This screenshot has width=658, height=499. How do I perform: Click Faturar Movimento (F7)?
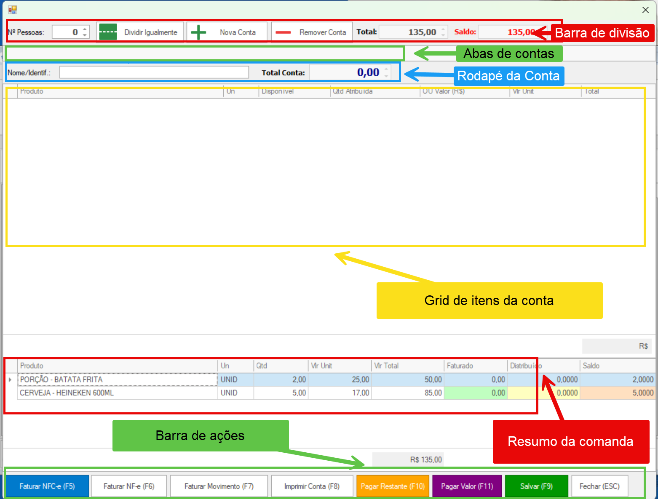pos(219,486)
